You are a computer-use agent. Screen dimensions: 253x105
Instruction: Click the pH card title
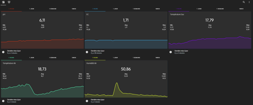(4, 14)
